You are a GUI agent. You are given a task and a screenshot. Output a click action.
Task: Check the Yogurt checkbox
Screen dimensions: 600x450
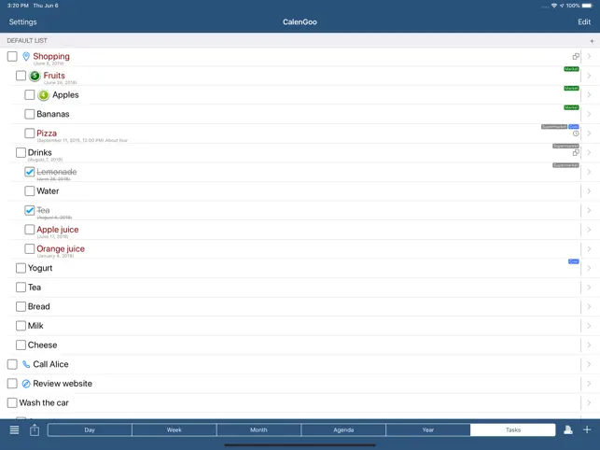click(21, 268)
